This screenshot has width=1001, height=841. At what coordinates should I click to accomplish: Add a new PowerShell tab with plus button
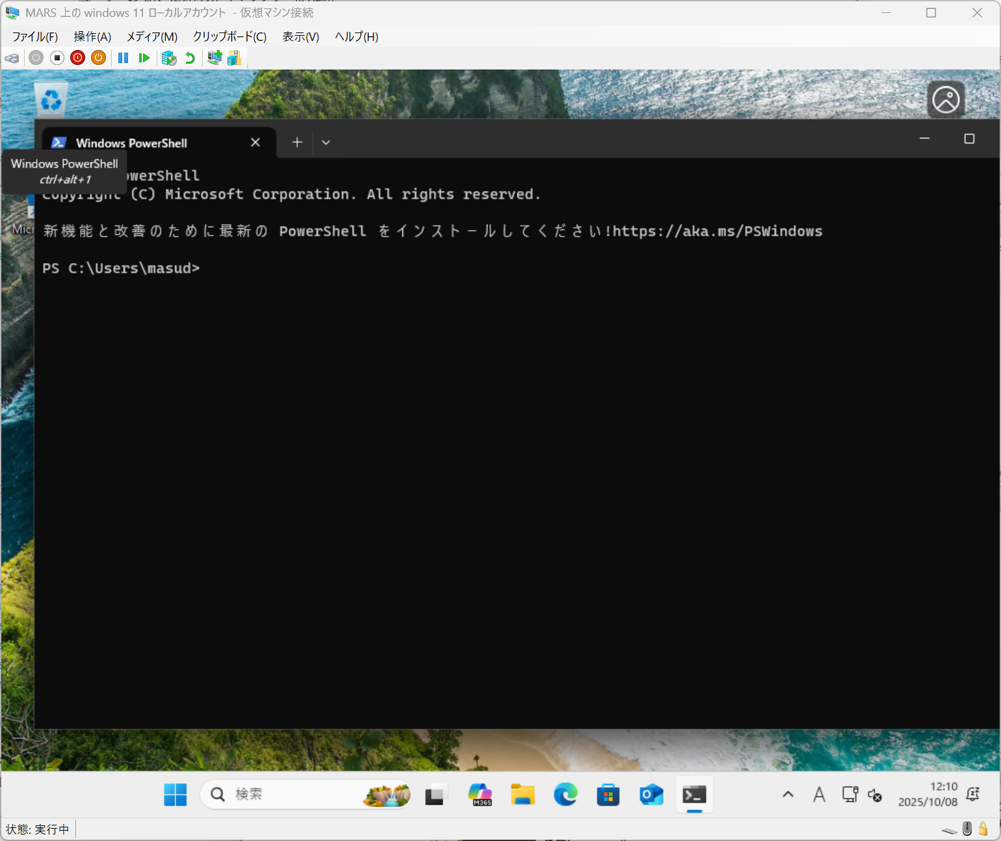297,143
